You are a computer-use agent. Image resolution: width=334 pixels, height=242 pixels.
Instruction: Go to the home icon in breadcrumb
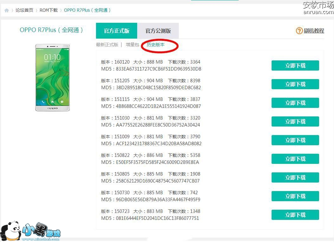tap(7, 10)
